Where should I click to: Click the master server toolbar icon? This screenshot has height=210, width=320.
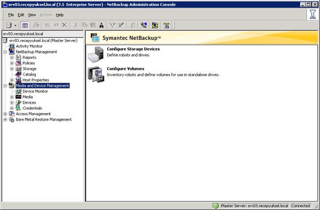[x=9, y=25]
